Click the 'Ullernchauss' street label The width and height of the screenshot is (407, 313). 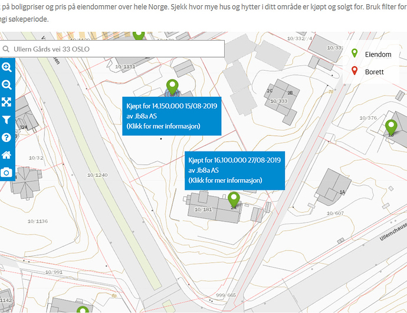click(393, 232)
